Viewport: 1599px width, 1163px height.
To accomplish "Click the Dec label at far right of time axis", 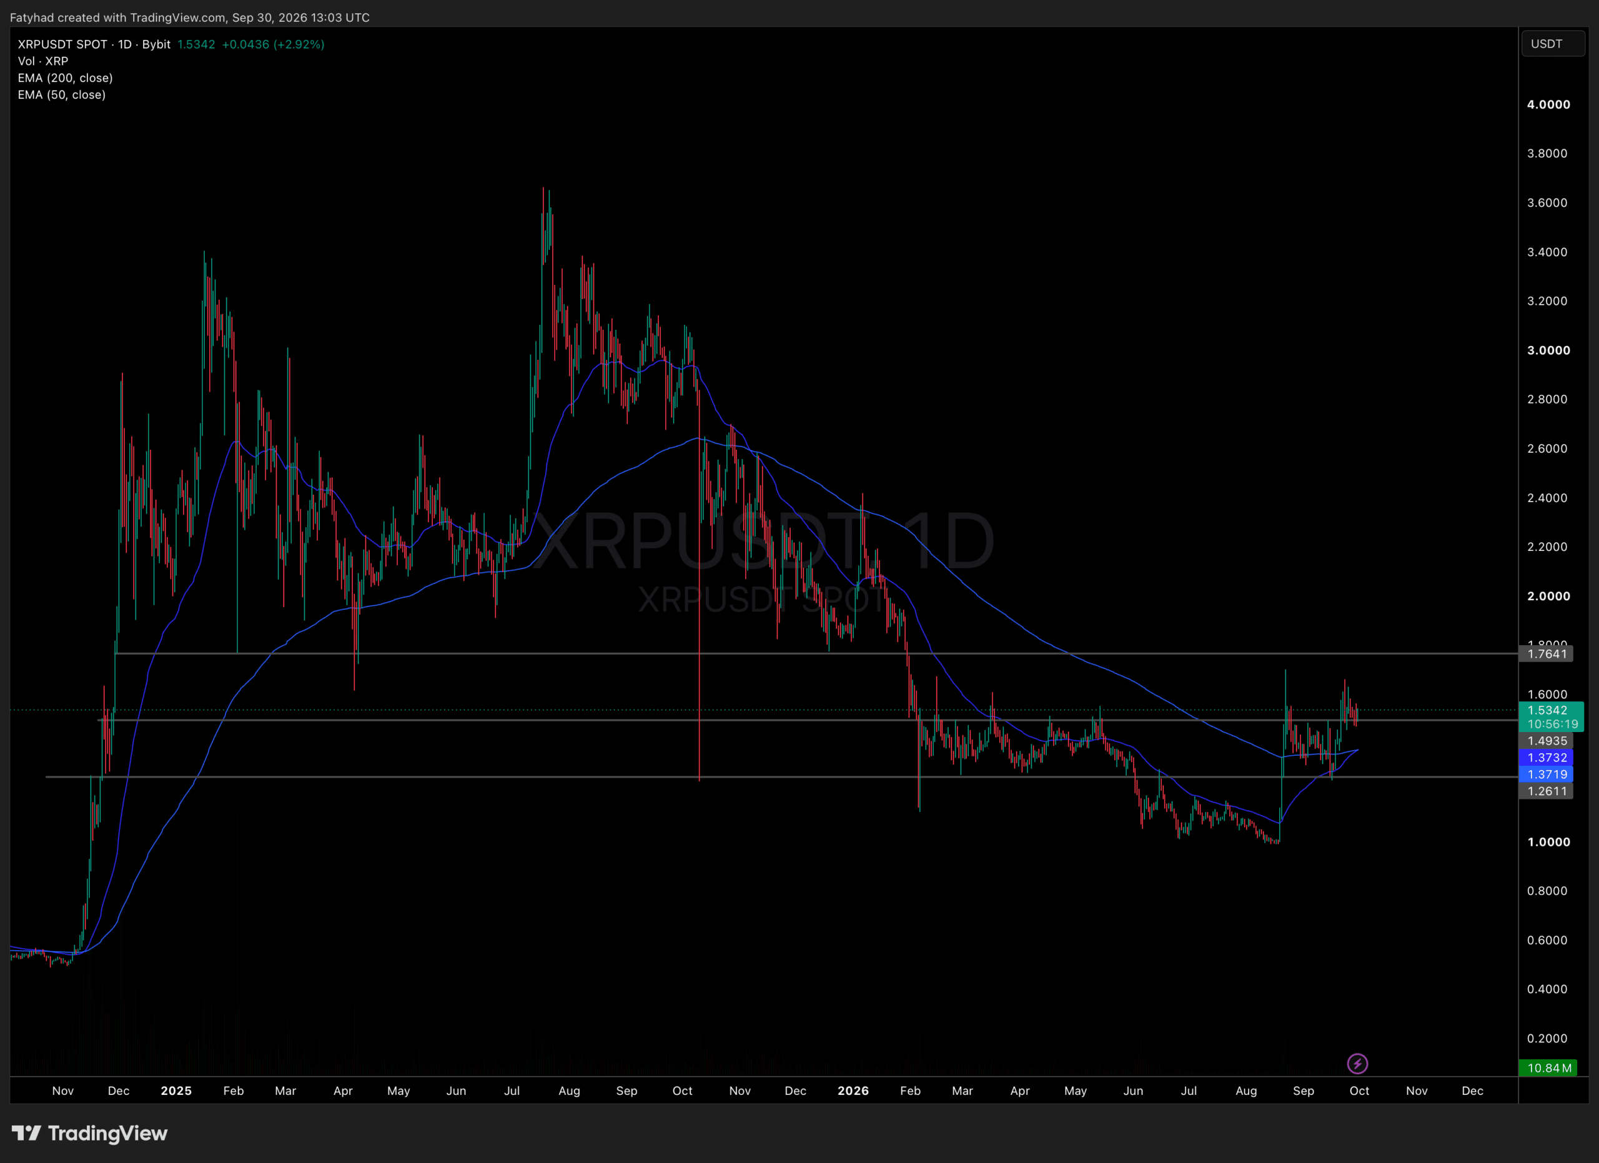I will [1472, 1091].
